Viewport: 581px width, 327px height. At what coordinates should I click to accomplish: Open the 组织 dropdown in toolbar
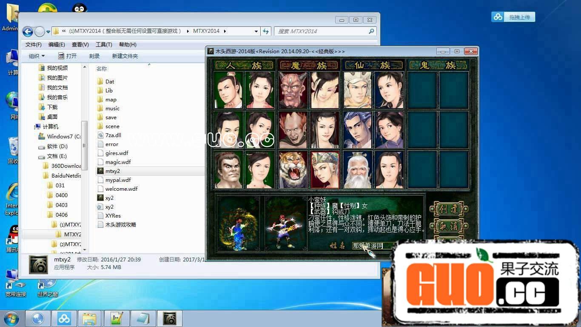(x=37, y=56)
